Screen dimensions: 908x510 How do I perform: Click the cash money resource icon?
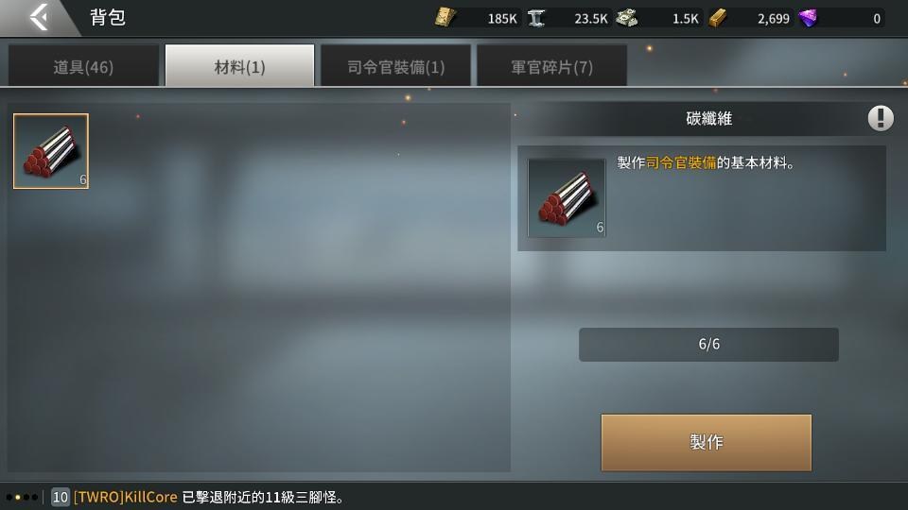click(626, 18)
